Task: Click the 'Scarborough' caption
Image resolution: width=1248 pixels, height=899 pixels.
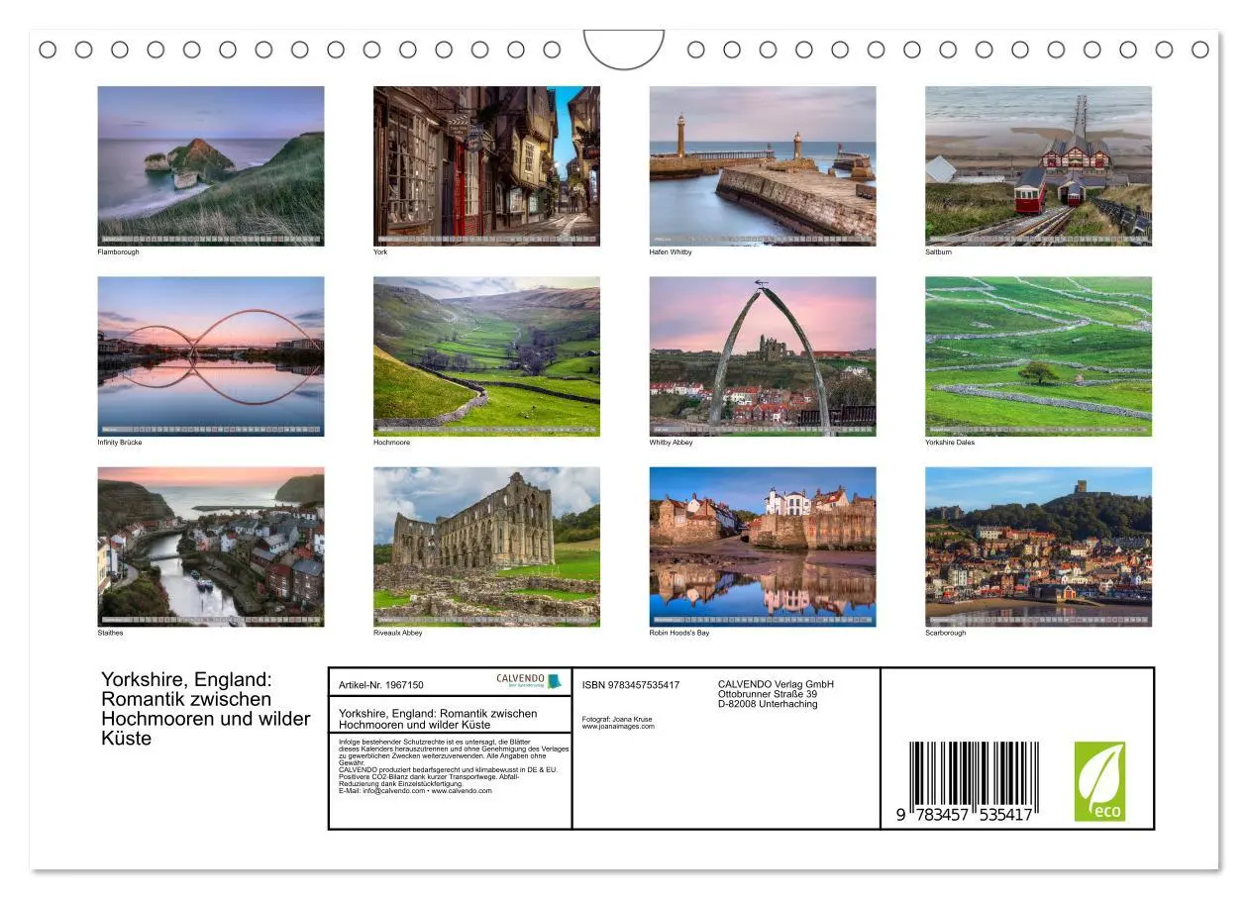Action: pyautogui.click(x=946, y=633)
